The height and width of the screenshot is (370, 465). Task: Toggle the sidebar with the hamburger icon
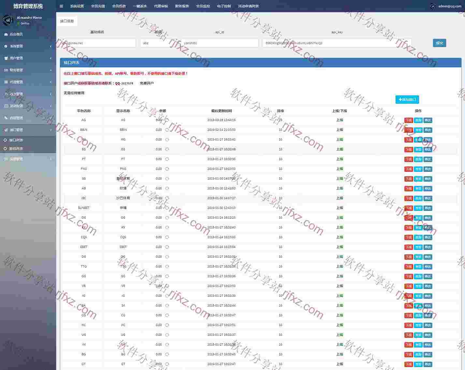pos(61,6)
